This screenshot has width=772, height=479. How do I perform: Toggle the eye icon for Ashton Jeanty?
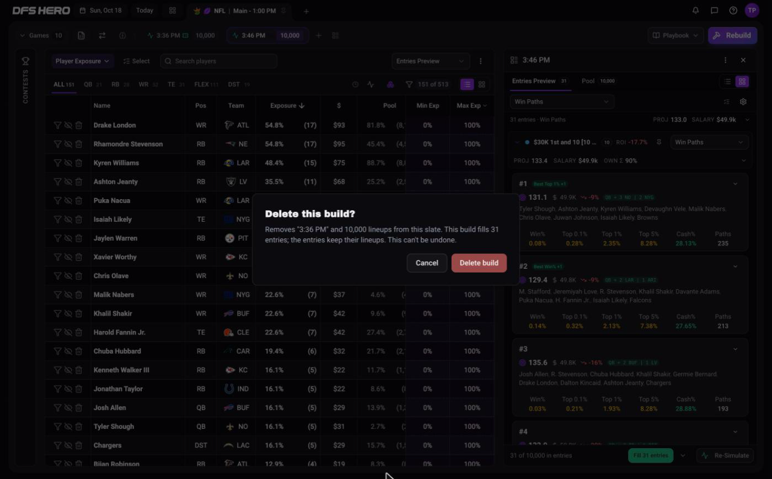(x=68, y=182)
